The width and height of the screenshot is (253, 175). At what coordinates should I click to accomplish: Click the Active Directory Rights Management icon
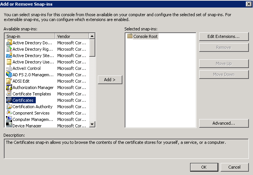point(9,49)
